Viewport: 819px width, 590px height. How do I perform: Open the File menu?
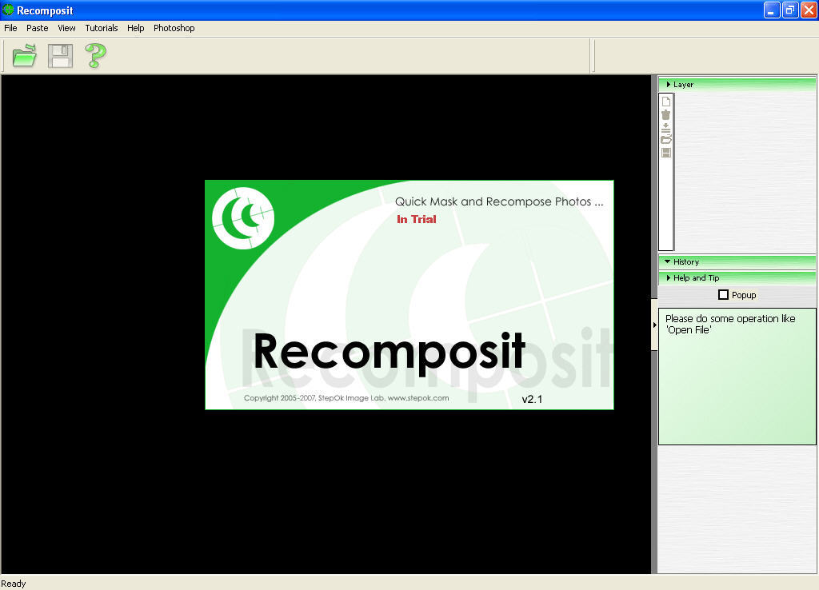(10, 28)
